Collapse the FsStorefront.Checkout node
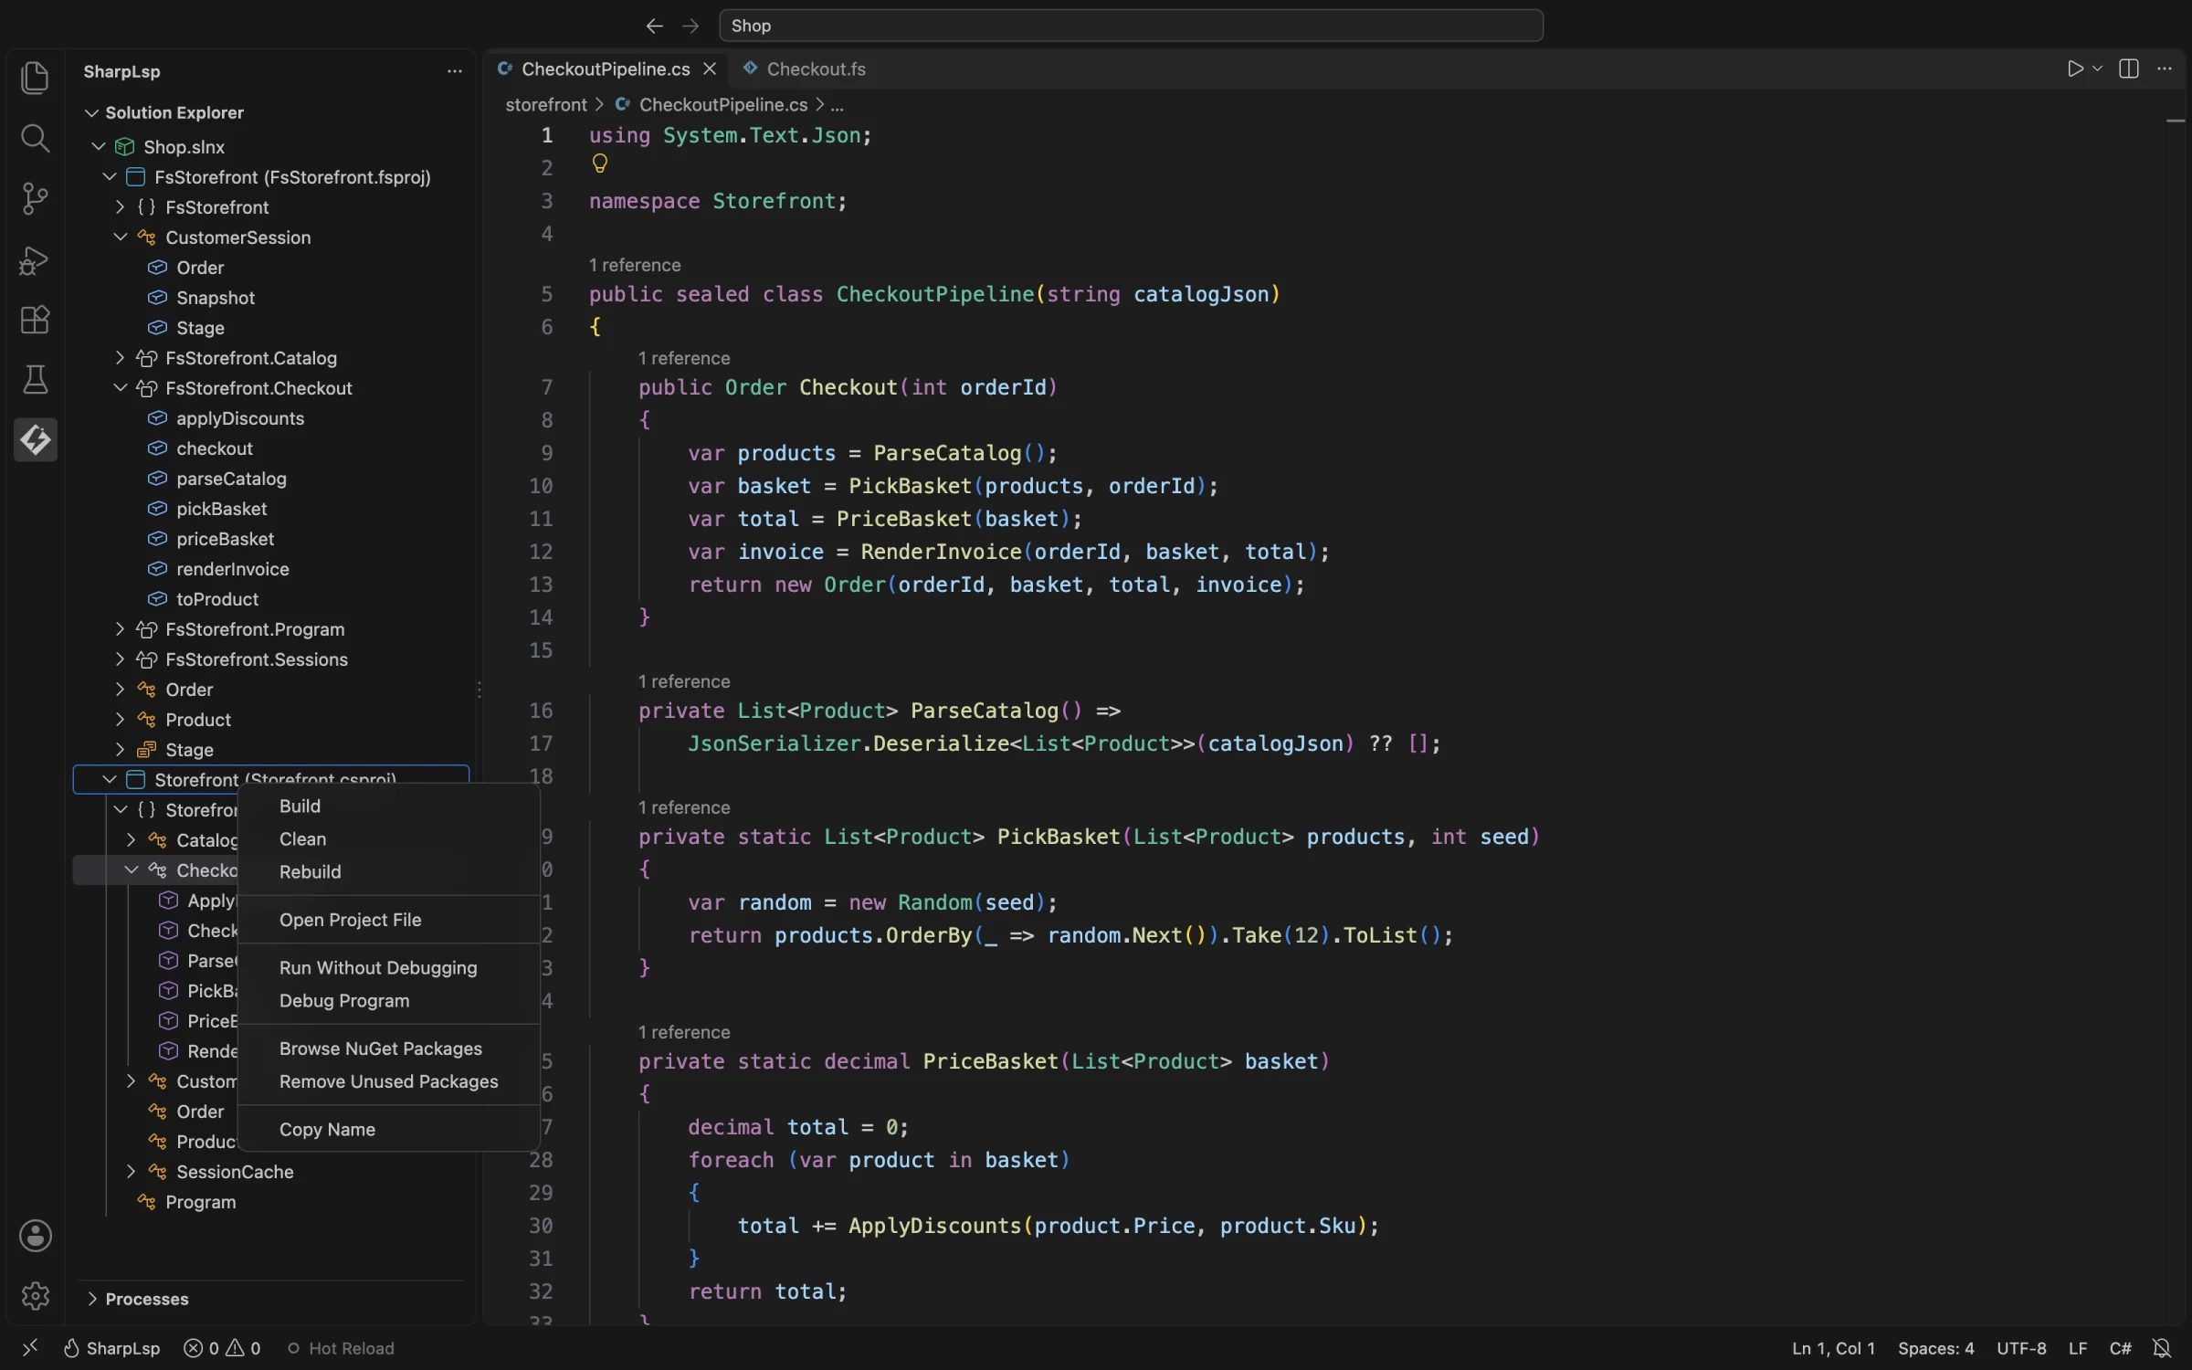This screenshot has width=2192, height=1370. (120, 387)
